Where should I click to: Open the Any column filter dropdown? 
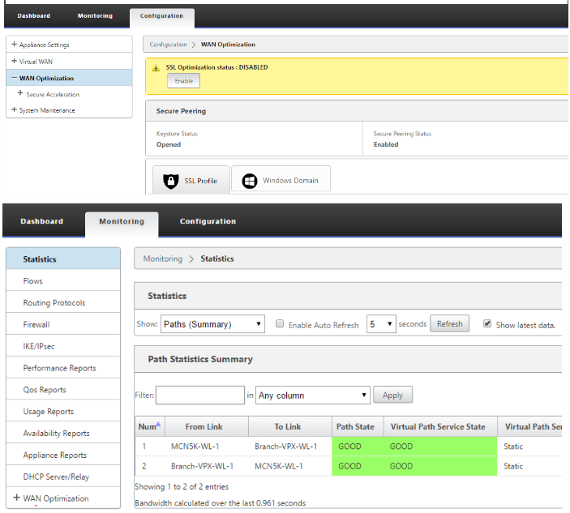(x=313, y=395)
